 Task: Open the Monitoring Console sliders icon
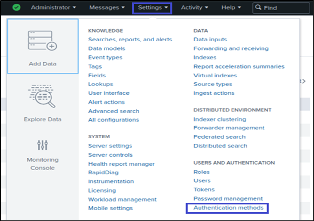point(43,145)
